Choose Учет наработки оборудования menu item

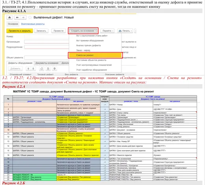coord(91,70)
